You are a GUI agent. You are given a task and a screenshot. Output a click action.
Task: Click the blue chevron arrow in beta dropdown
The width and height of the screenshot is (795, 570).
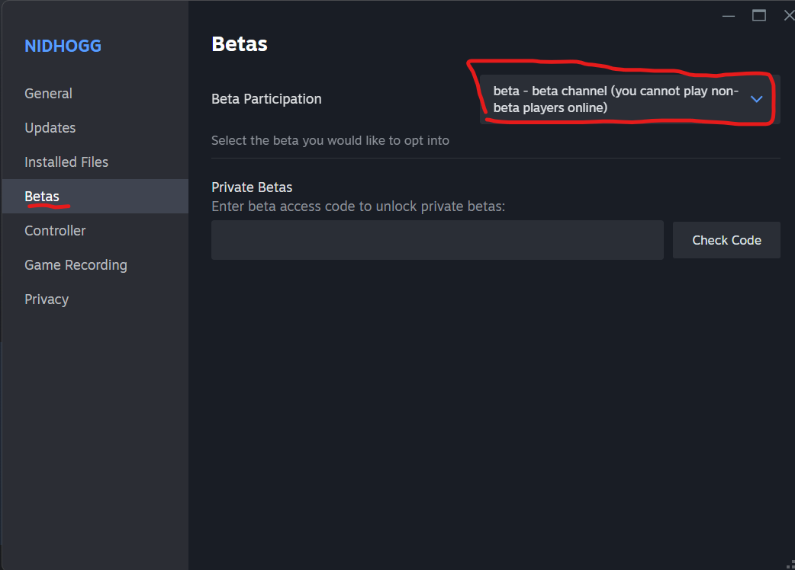click(x=757, y=99)
